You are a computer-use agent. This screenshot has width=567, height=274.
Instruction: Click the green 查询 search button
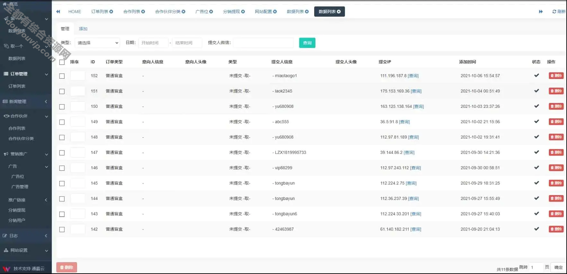point(307,43)
